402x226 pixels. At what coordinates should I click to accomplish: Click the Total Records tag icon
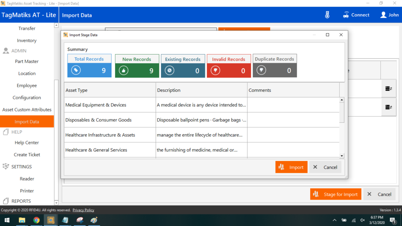[x=76, y=70]
